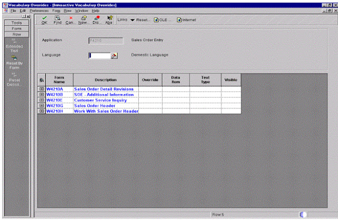Click the grid search icon in header corner
The height and width of the screenshot is (222, 338).
(42, 80)
